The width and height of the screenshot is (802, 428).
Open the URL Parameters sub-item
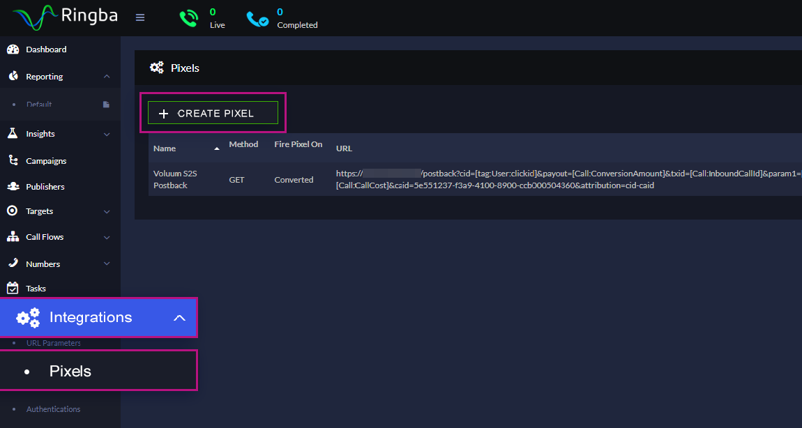[54, 342]
